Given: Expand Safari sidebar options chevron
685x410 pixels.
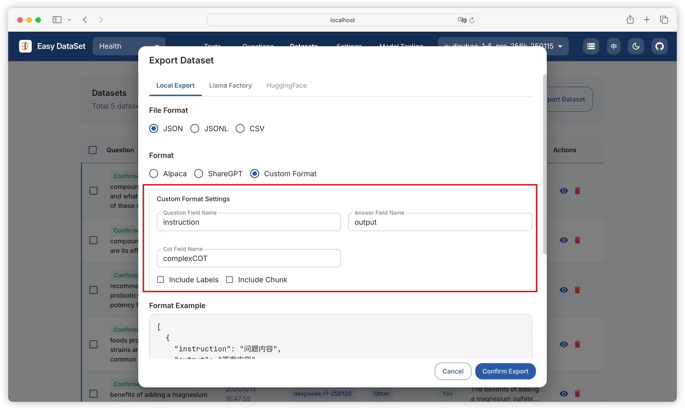Looking at the screenshot, I should 69,20.
